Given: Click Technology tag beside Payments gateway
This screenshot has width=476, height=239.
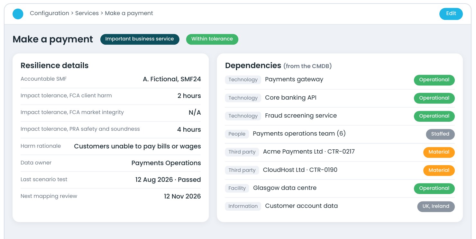Looking at the screenshot, I should coord(243,80).
